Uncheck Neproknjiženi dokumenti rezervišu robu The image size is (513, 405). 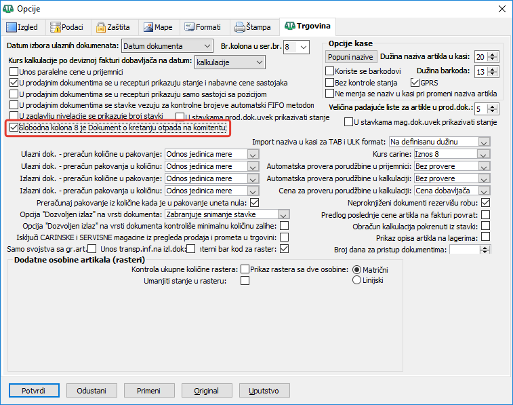click(486, 203)
